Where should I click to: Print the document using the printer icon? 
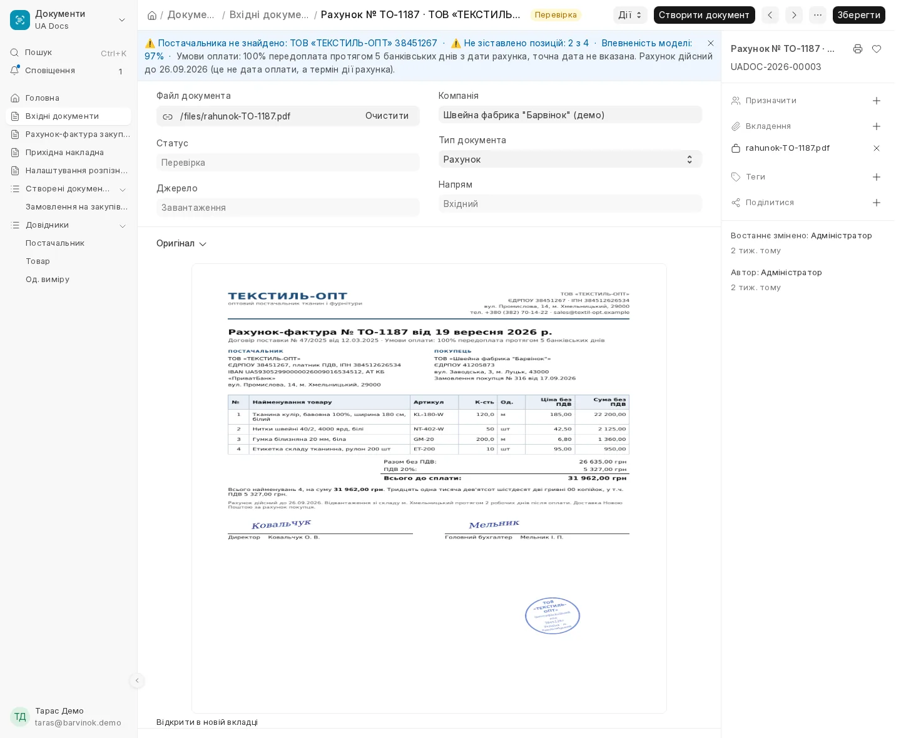pos(858,49)
